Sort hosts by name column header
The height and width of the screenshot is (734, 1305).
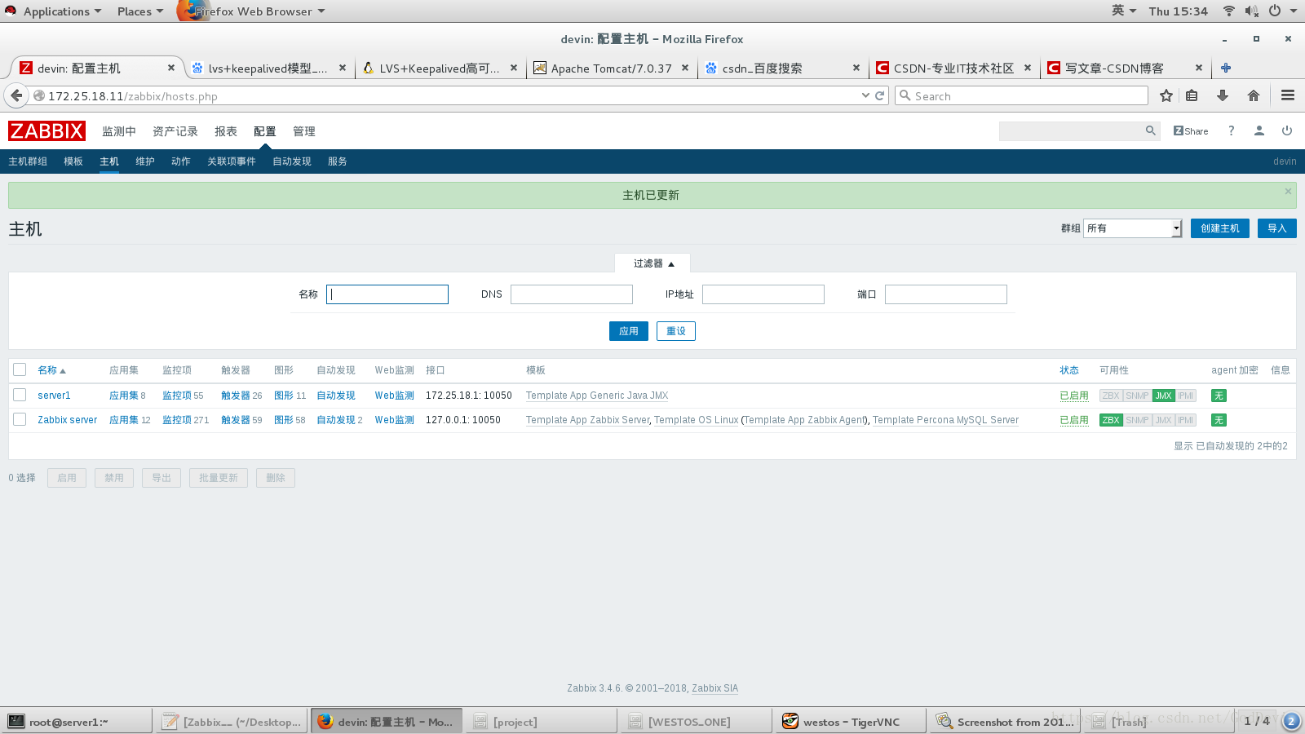(x=51, y=370)
